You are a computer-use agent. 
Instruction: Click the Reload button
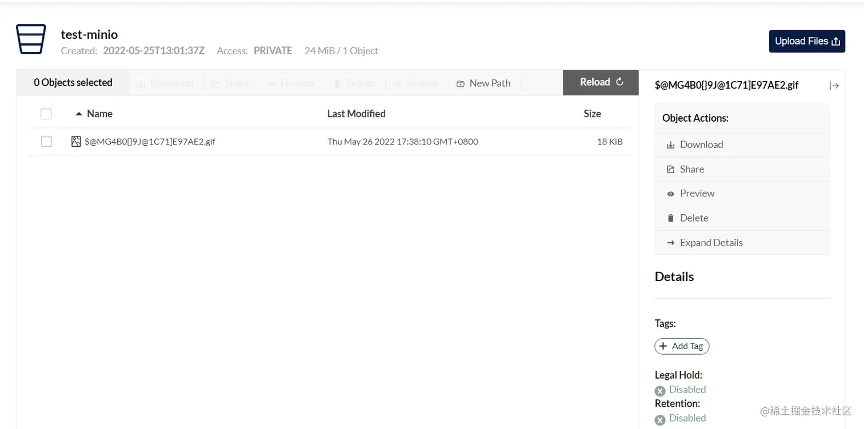(x=601, y=82)
